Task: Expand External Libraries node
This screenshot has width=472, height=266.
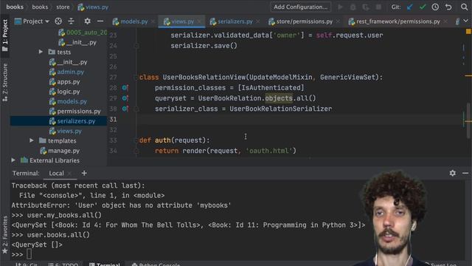Action: 13,160
